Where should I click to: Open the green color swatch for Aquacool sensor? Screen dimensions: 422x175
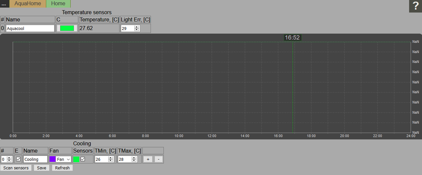pos(67,28)
